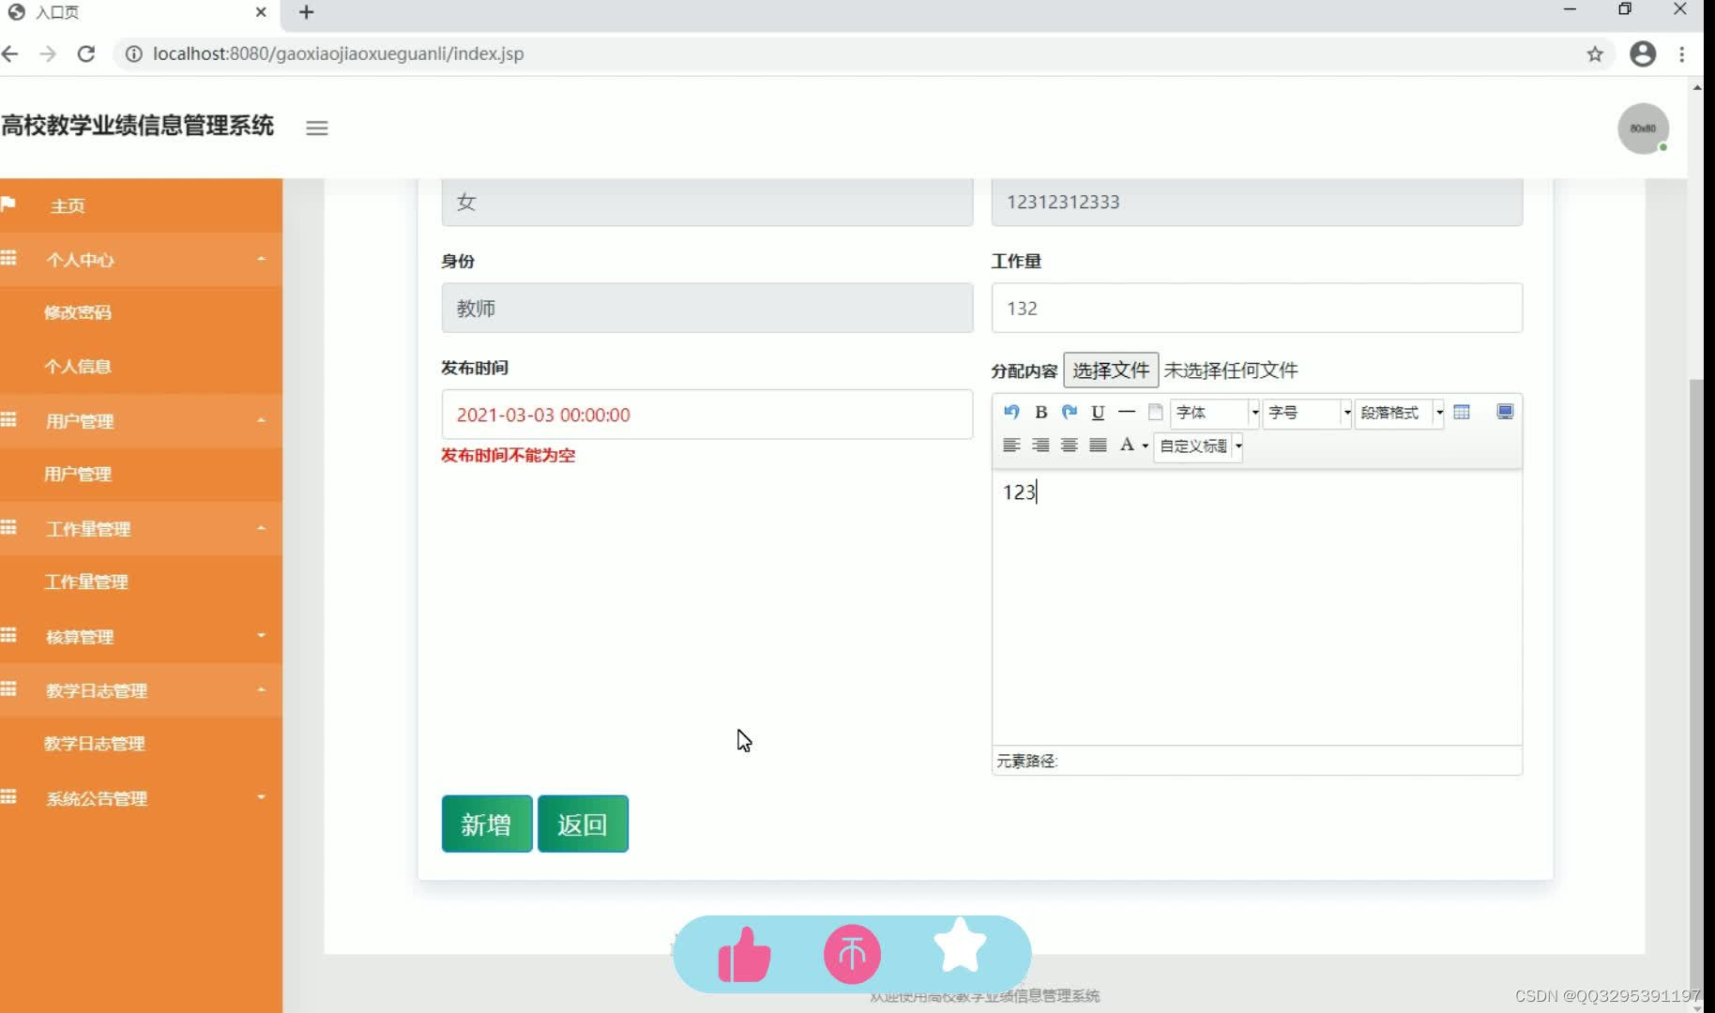The height and width of the screenshot is (1013, 1715).
Task: Click the field showing 12312312333
Action: pos(1256,202)
